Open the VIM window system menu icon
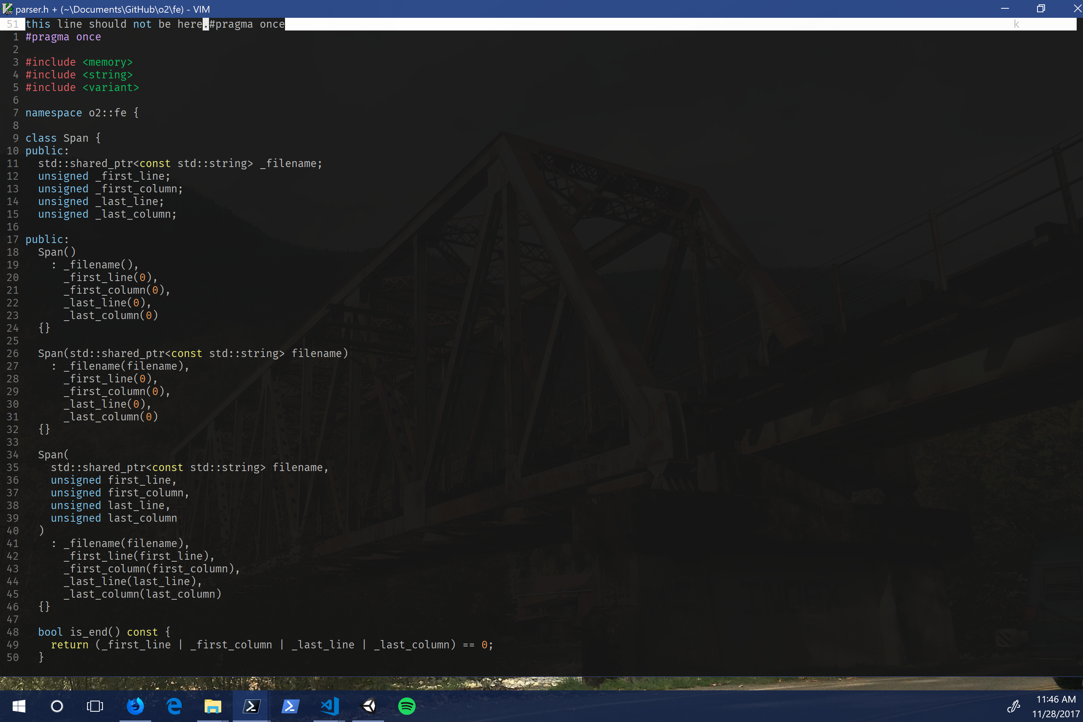 coord(8,8)
